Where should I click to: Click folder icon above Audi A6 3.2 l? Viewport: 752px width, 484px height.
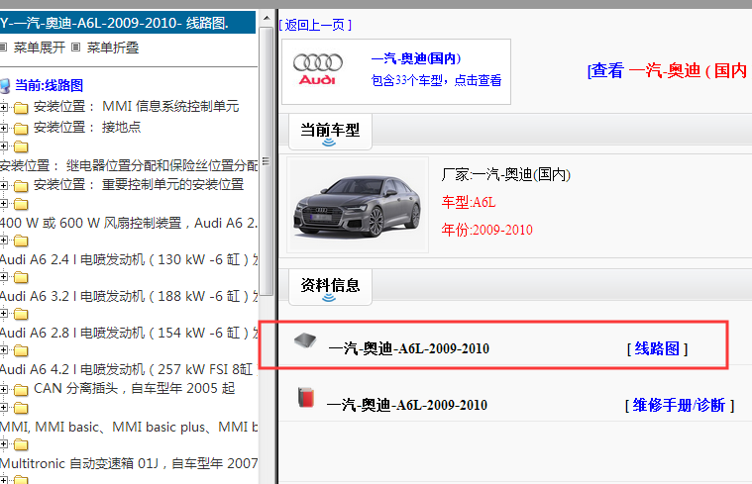point(21,277)
